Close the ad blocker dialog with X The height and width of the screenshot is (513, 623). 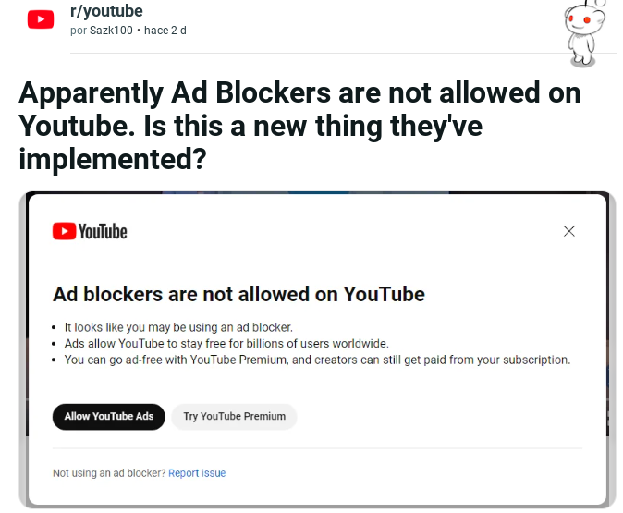coord(569,231)
